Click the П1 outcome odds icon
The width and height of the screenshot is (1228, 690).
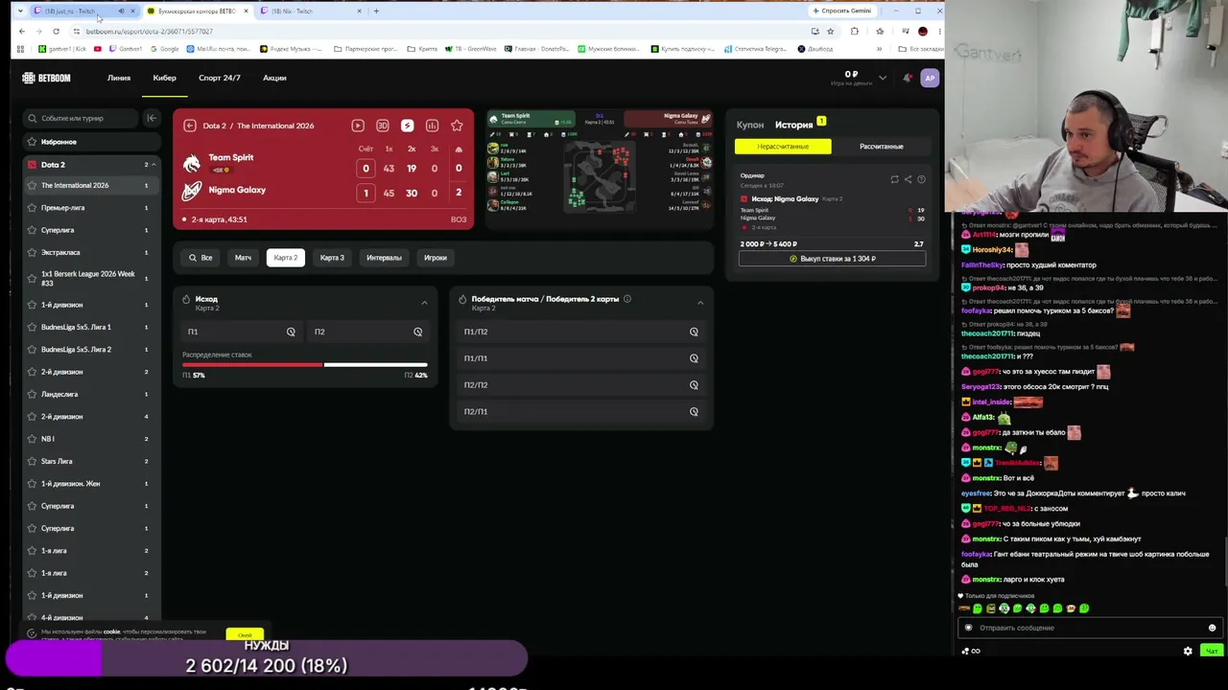click(x=291, y=332)
